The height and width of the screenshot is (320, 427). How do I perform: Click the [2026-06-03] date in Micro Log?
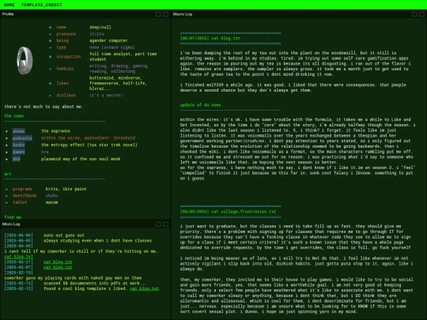[18, 240]
